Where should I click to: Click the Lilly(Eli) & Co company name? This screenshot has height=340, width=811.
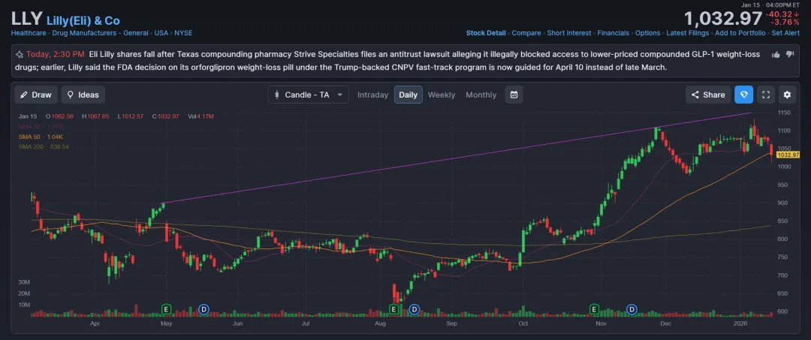83,21
